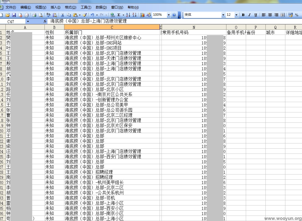Click the formula bar text 海底捞（中国）总部-上海门店绩效管理

point(88,21)
